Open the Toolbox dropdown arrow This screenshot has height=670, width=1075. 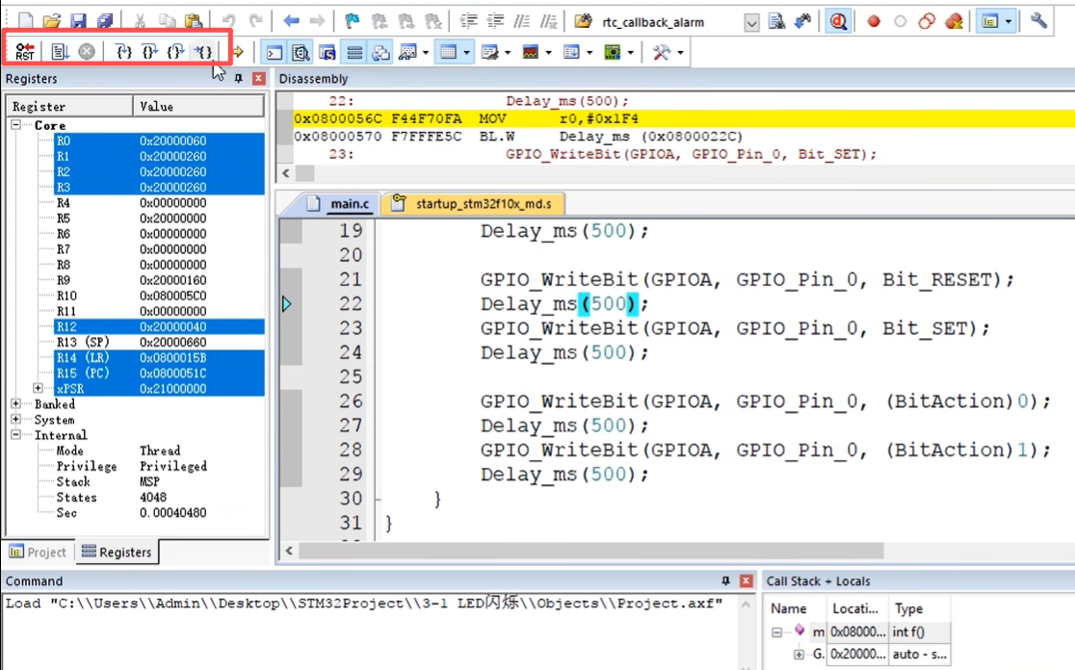pyautogui.click(x=680, y=52)
